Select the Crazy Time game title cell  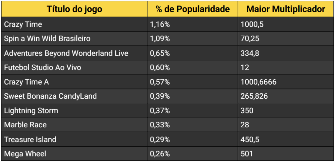(23, 24)
